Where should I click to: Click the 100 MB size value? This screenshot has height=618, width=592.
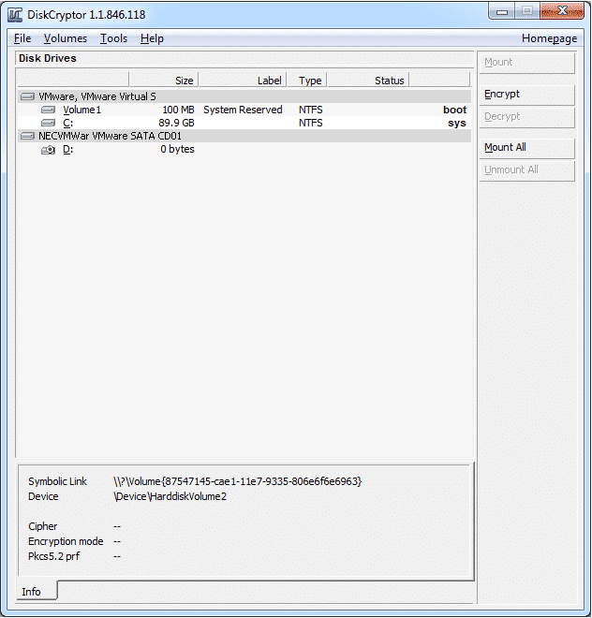[178, 110]
